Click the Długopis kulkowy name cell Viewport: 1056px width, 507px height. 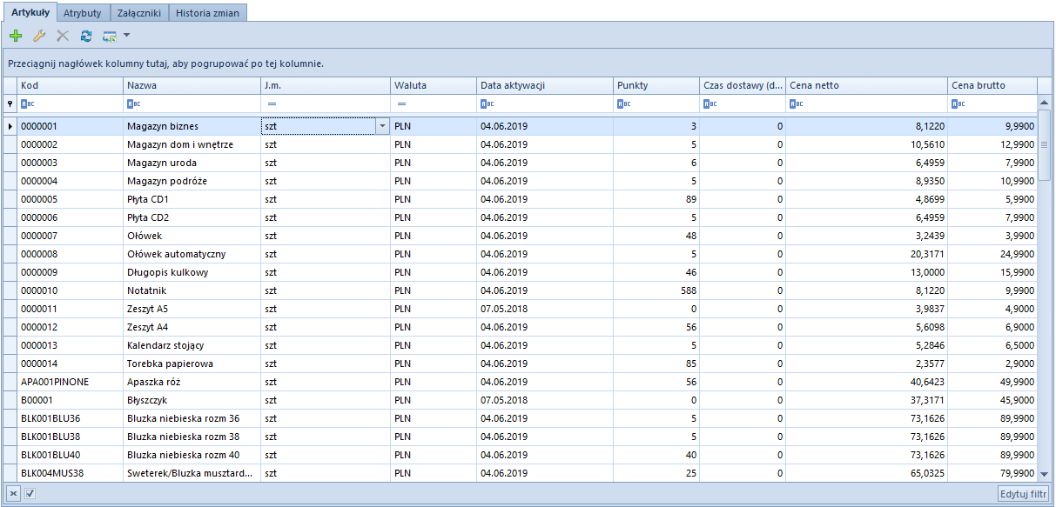[192, 272]
